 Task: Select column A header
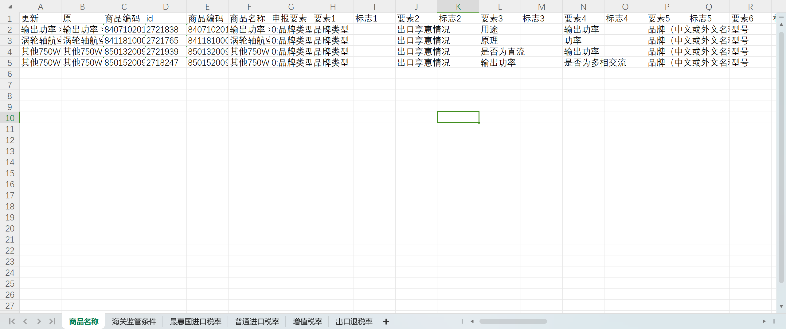[41, 6]
